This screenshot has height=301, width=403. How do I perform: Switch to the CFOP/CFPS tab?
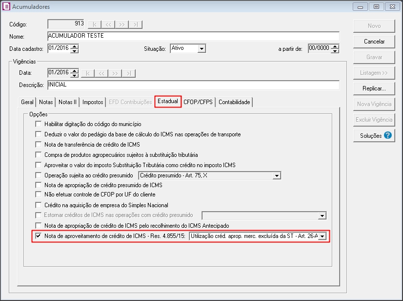coord(198,102)
